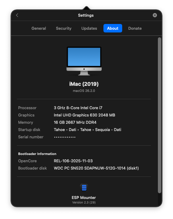
Task: Open the Security tab
Action: [64, 28]
